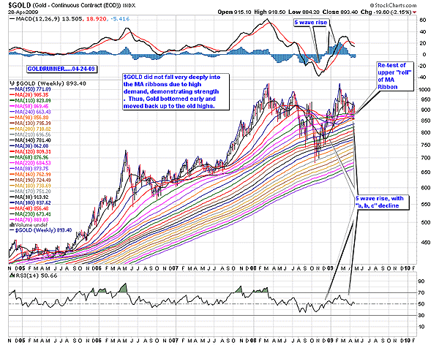This screenshot has height=345, width=439.
Task: Click the Volume undef legend entry
Action: (x=31, y=225)
